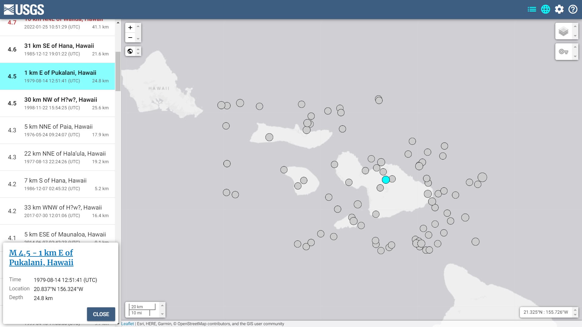Click the 20.837°N 156.324°W location value
Image resolution: width=582 pixels, height=327 pixels.
pos(59,289)
